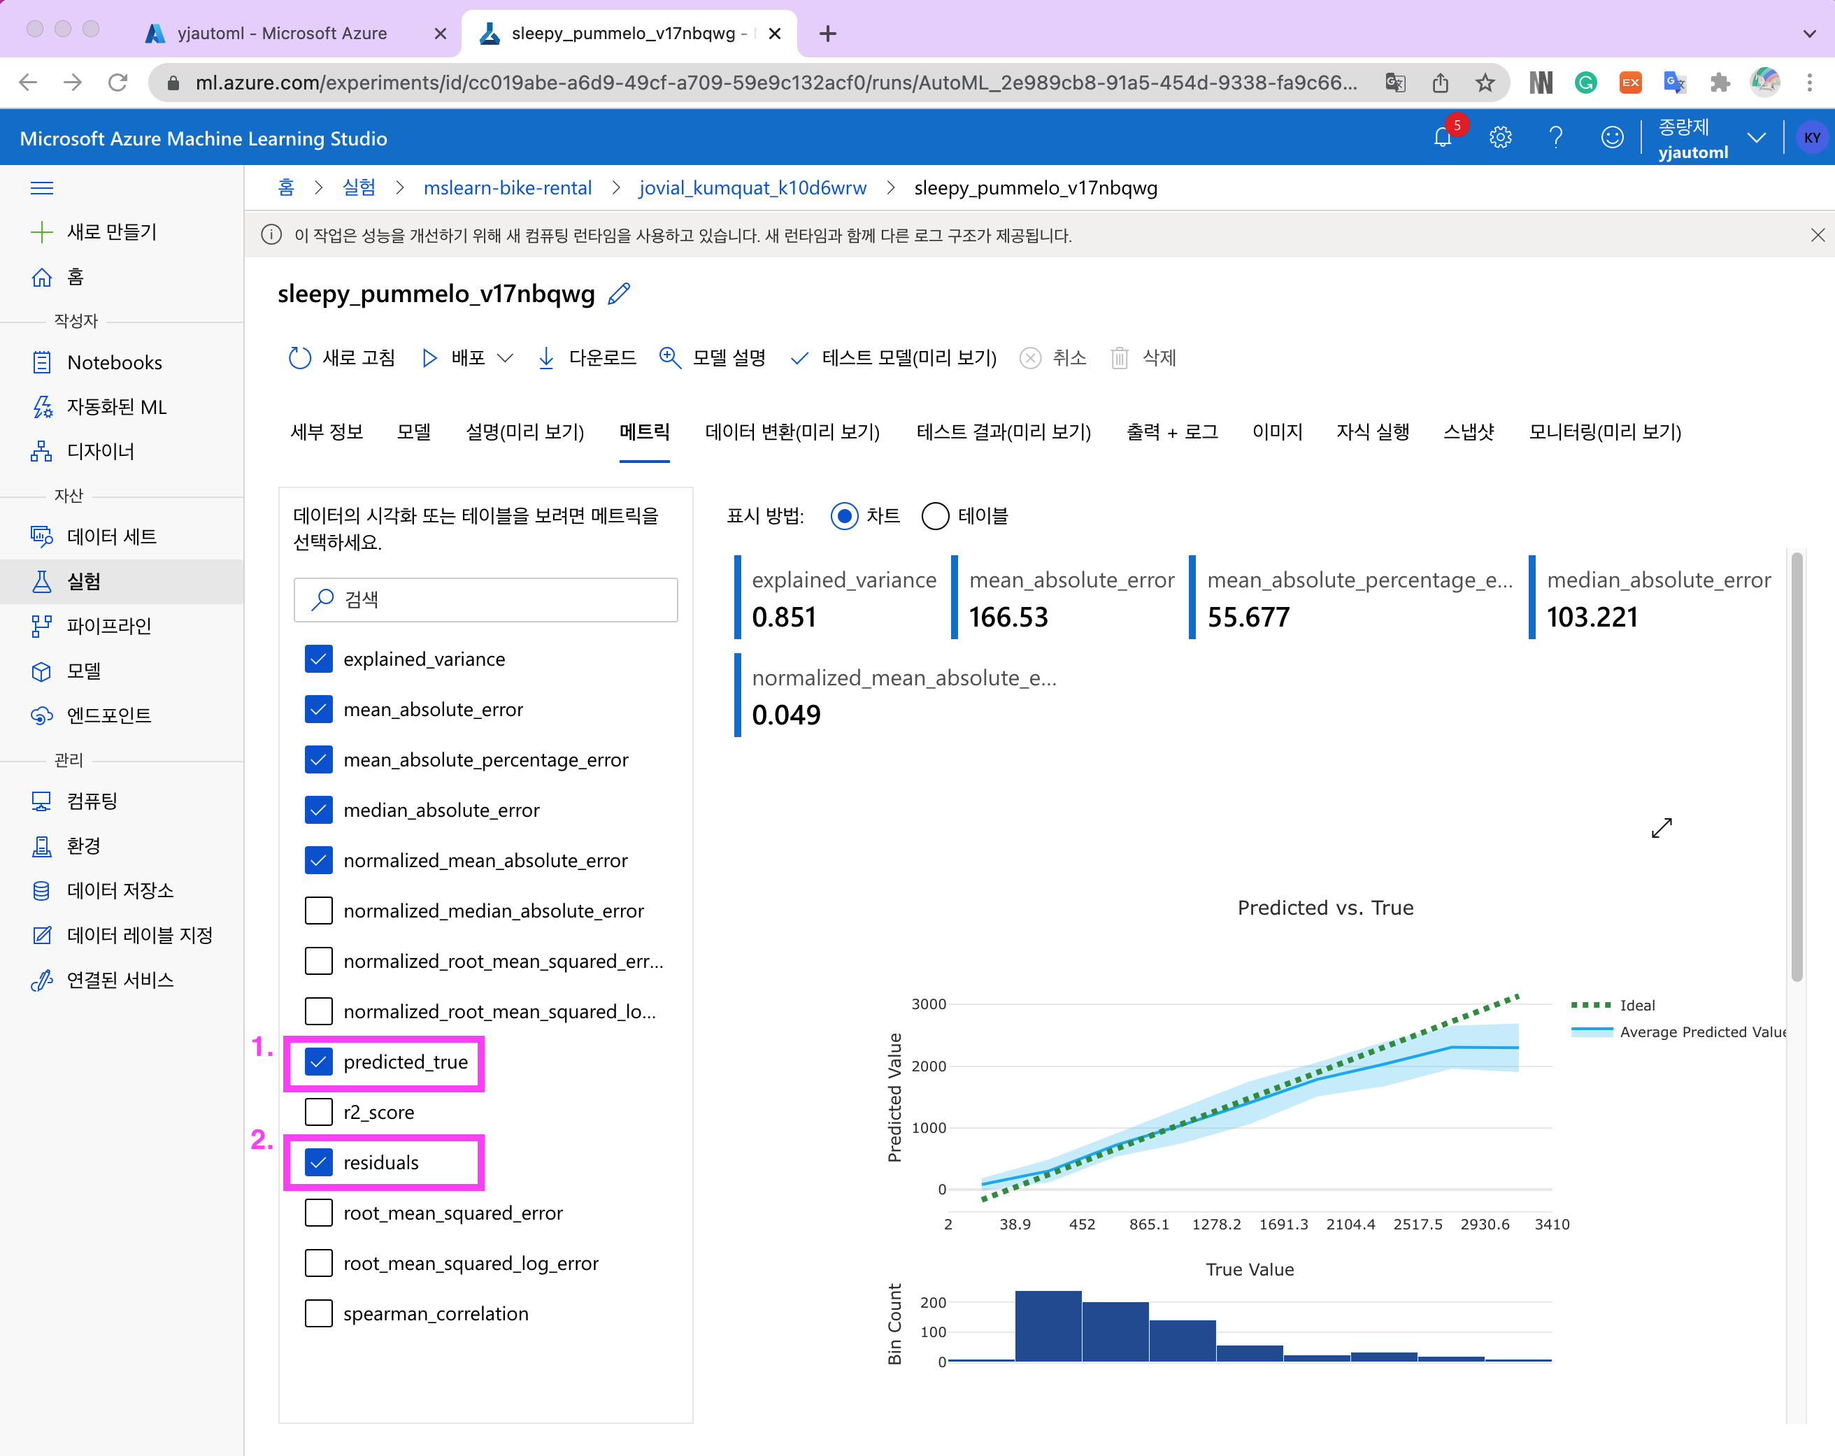This screenshot has height=1456, width=1835.
Task: Open the browser tab list chevron
Action: point(1808,34)
